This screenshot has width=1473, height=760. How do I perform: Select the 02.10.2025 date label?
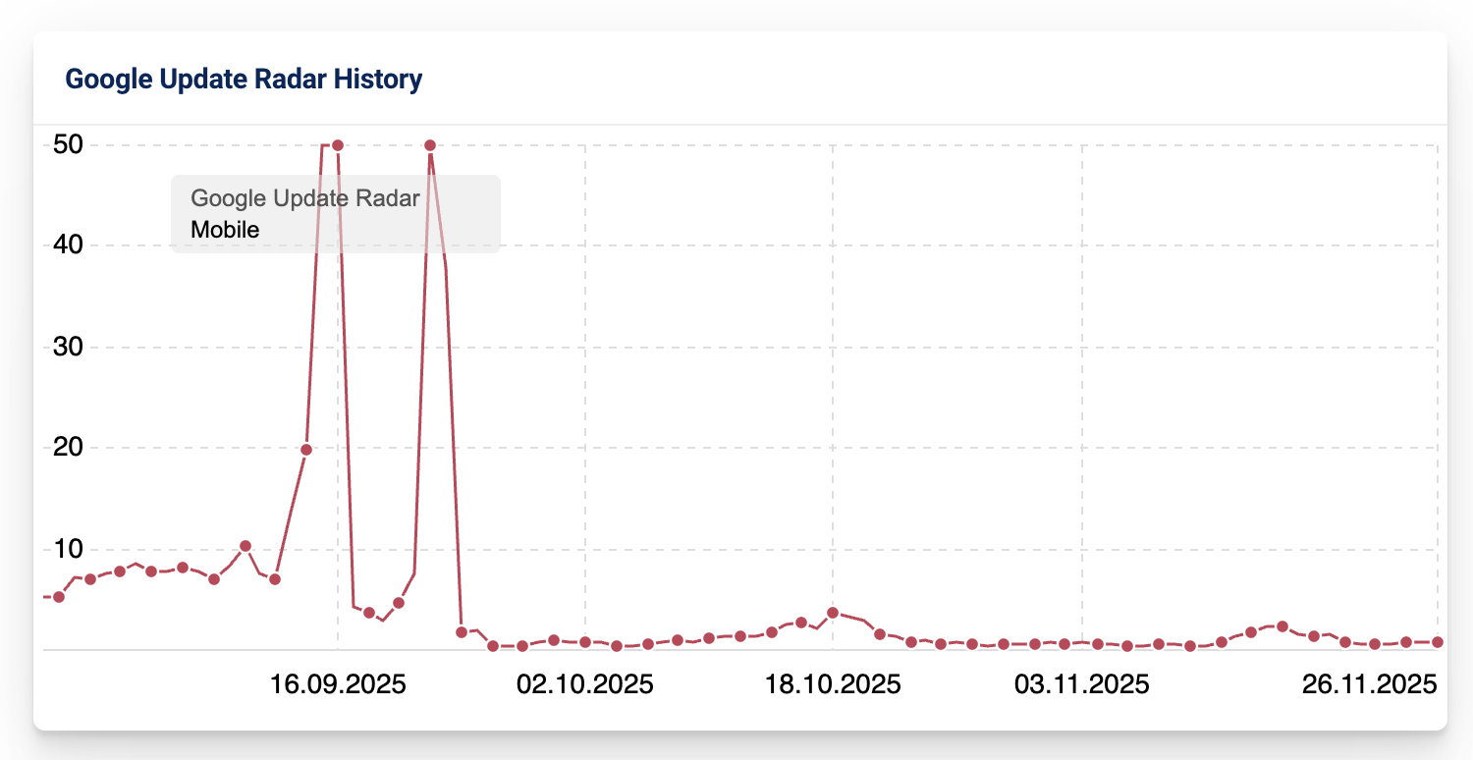click(x=585, y=684)
